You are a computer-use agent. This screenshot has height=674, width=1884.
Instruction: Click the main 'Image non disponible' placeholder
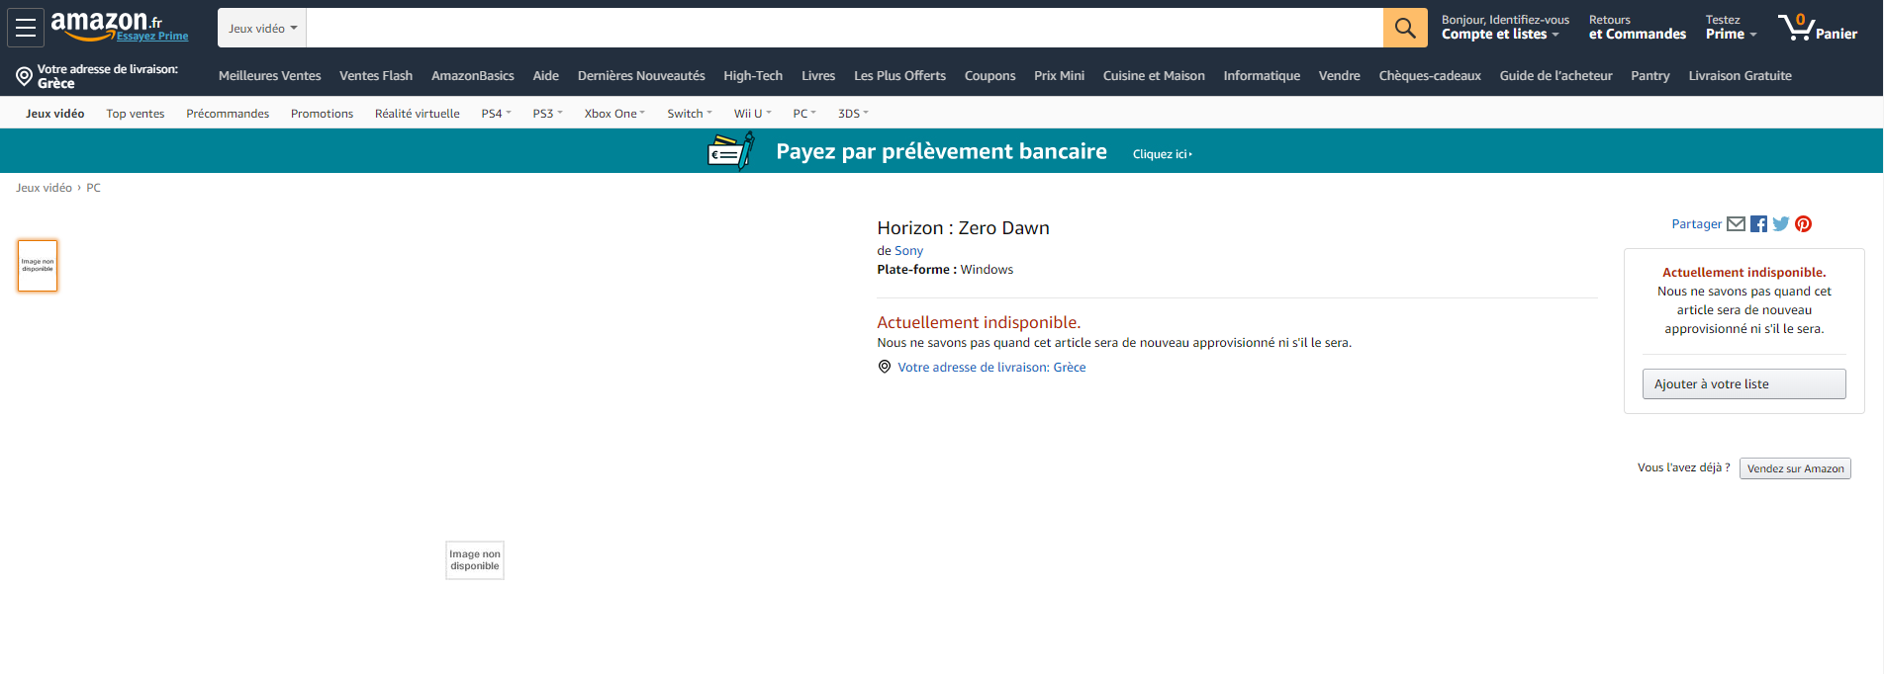(475, 560)
